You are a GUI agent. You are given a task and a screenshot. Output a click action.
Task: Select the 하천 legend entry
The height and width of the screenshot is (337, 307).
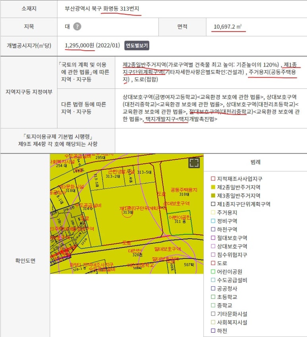(x=219, y=331)
